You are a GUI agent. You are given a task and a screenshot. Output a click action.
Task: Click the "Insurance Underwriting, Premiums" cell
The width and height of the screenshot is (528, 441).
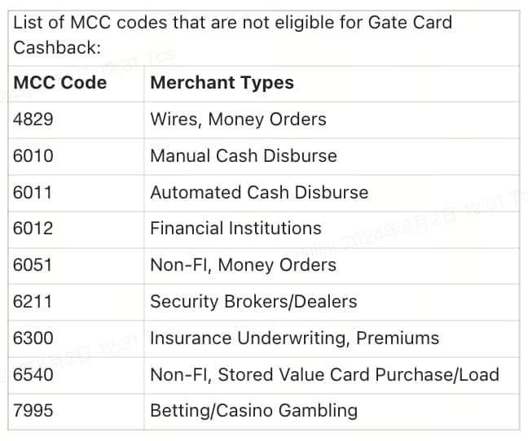coord(294,338)
